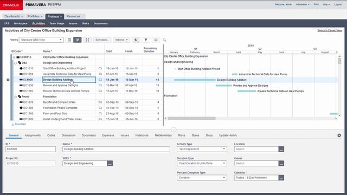This screenshot has width=347, height=195.
Task: Go to the Workspace page
Action: pyautogui.click(x=21, y=23)
